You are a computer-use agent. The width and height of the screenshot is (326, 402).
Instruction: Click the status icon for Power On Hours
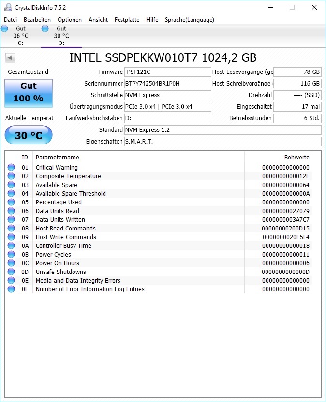(11, 263)
